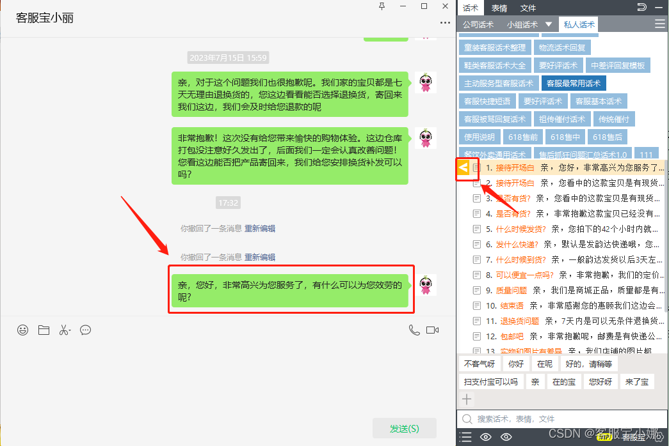Switch to the 话术 tab
The image size is (669, 446).
click(x=471, y=8)
